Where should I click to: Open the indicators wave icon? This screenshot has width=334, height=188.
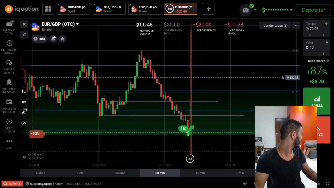pyautogui.click(x=24, y=123)
